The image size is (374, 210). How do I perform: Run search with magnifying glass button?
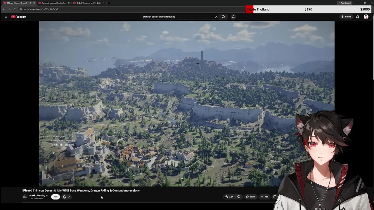[223, 17]
